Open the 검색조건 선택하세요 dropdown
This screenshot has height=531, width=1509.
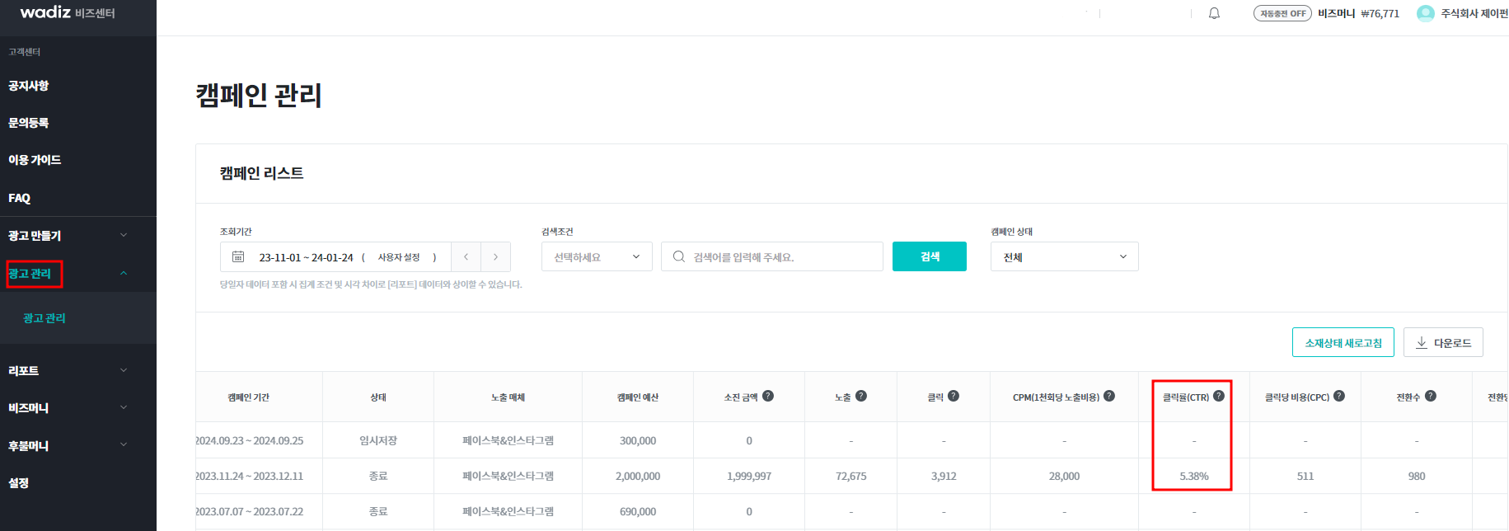597,257
